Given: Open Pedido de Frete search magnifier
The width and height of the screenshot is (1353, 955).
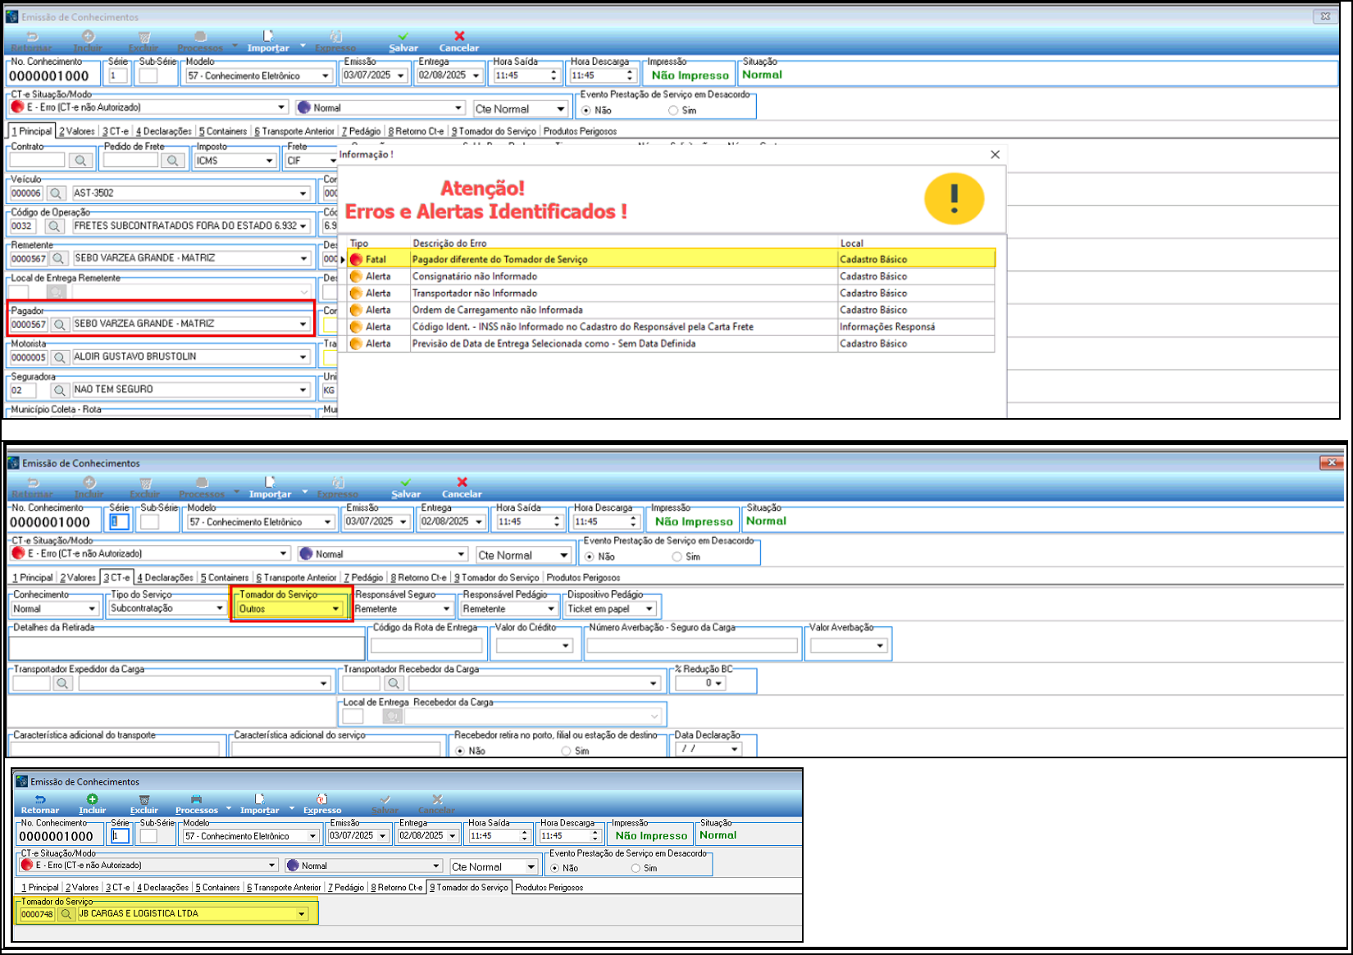Looking at the screenshot, I should point(172,161).
